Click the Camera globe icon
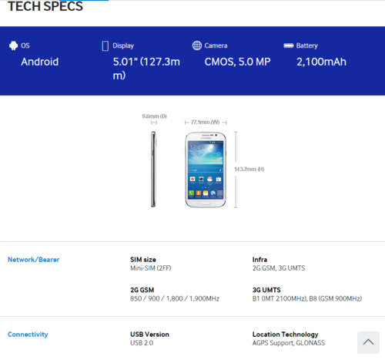The width and height of the screenshot is (385, 360). point(197,45)
